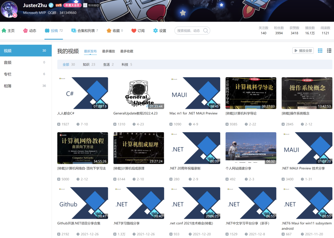Open title .NET MAUI Preview 技术分享
The width and height of the screenshot is (334, 238).
[303, 168]
